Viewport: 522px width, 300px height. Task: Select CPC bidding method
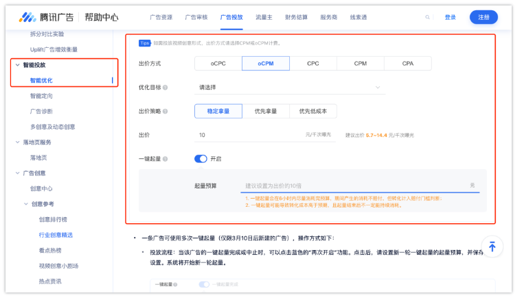pos(313,64)
